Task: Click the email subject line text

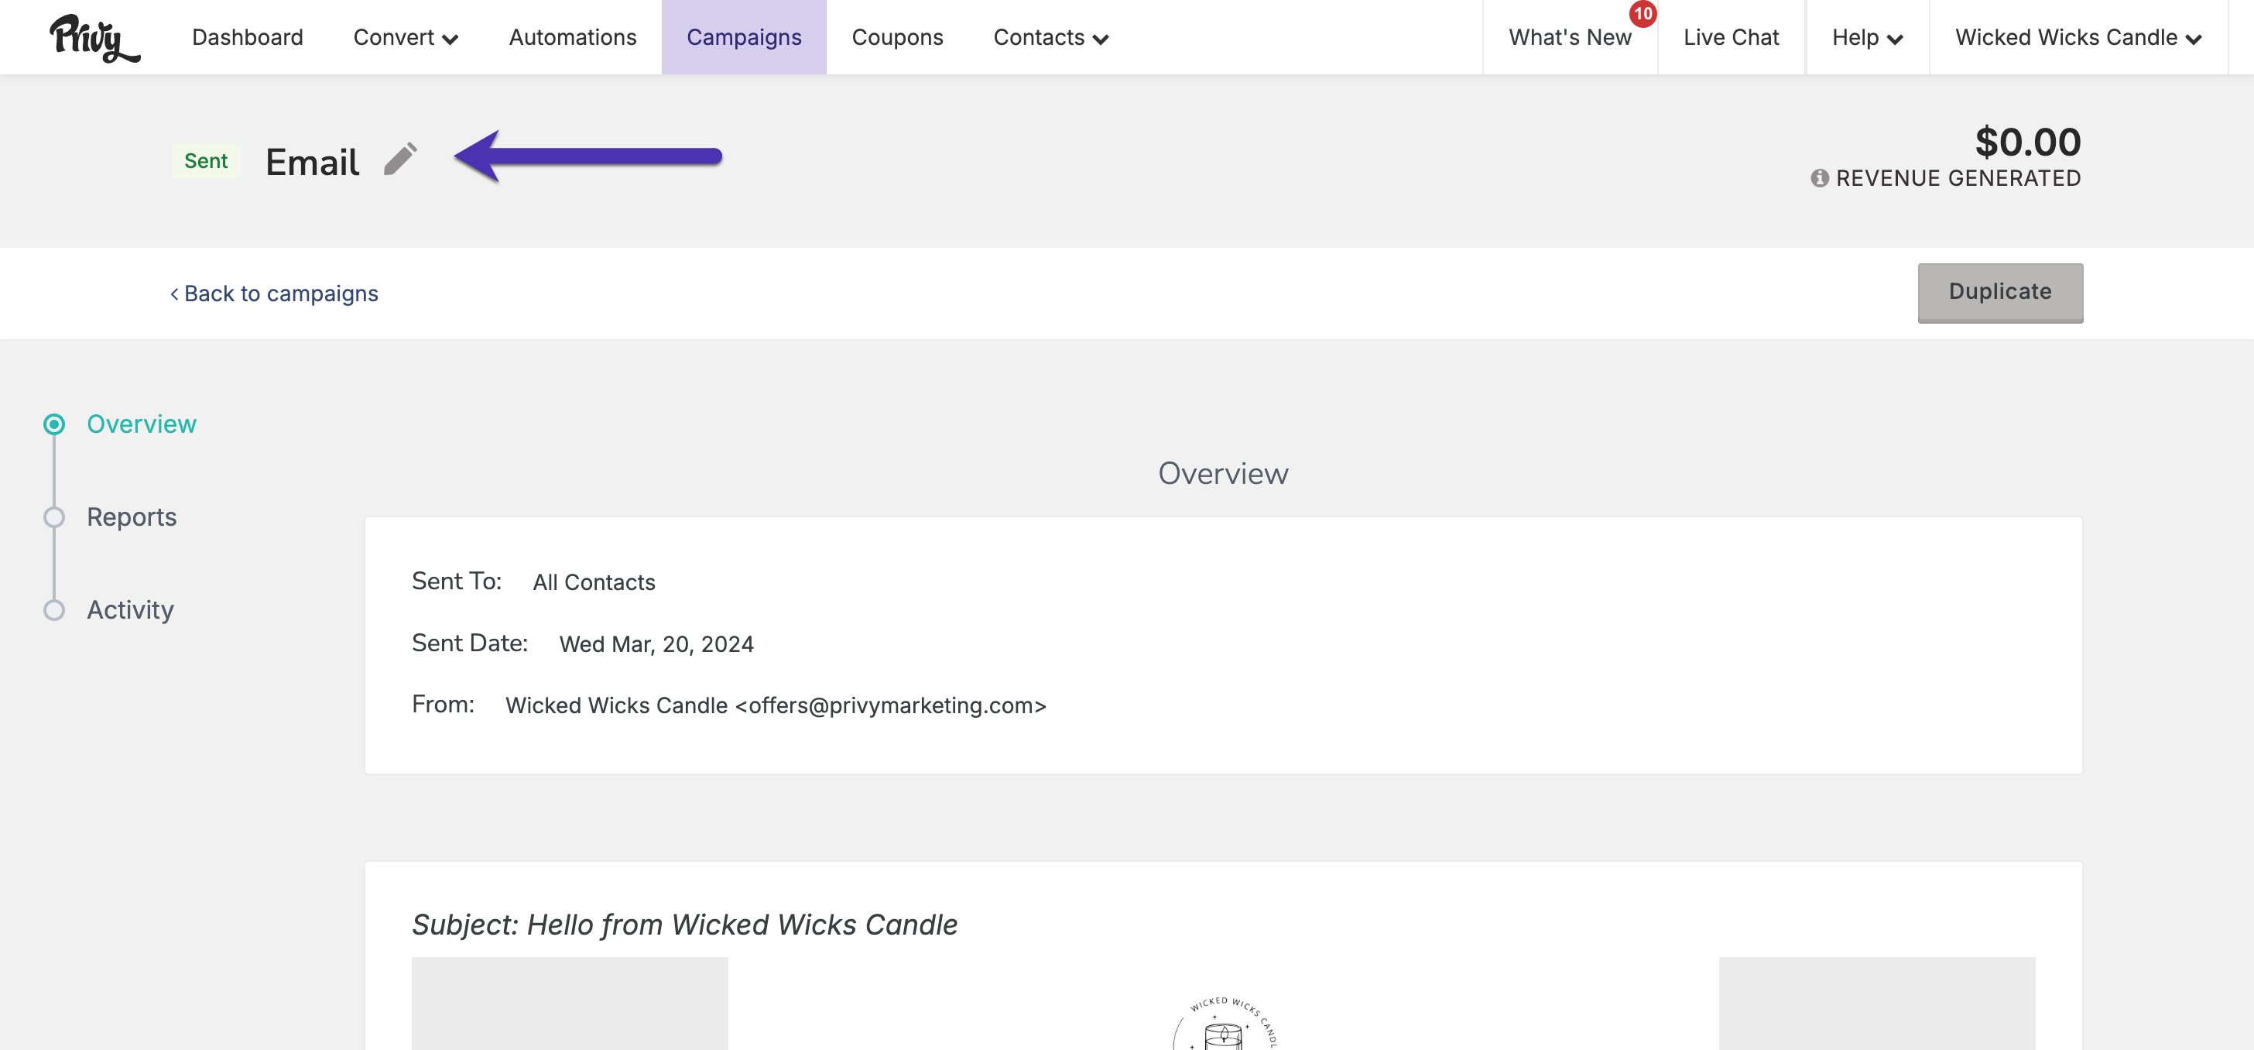Action: [x=684, y=925]
